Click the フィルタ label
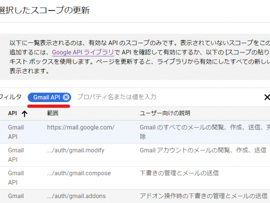270x203 pixels. pyautogui.click(x=11, y=97)
